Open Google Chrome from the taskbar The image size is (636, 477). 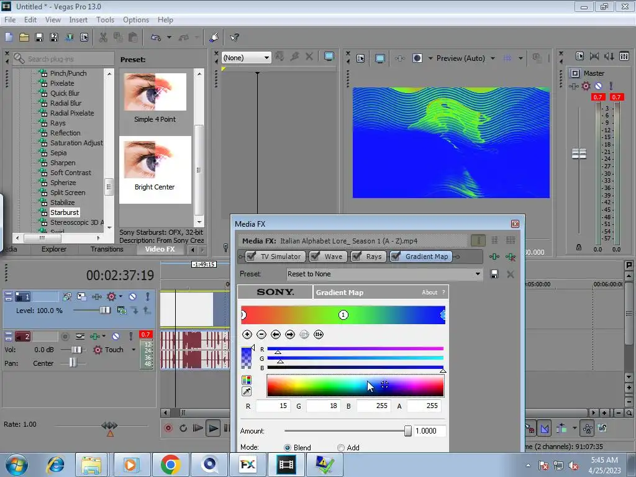pos(170,465)
